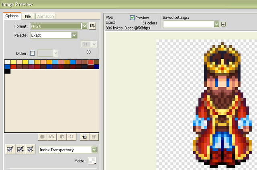The height and width of the screenshot is (170, 257).
Task: Save current settings with the plus icon
Action: pos(223,24)
